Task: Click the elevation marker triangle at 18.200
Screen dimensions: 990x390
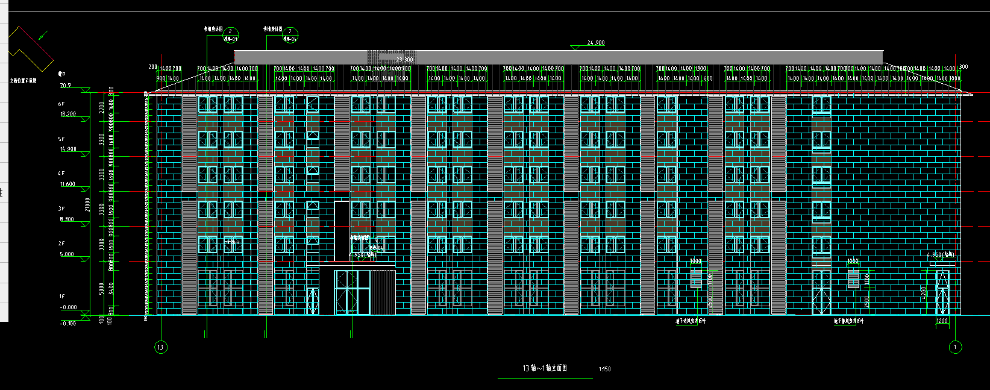Action: (x=85, y=119)
